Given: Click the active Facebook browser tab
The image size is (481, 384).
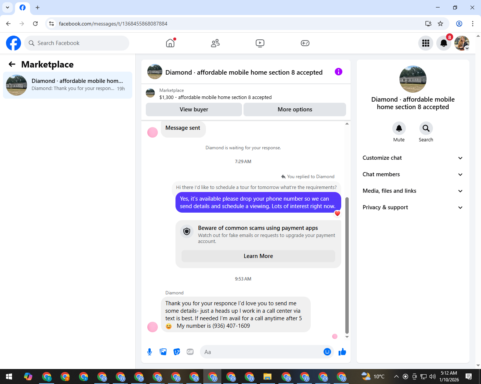Looking at the screenshot, I should 23,7.
